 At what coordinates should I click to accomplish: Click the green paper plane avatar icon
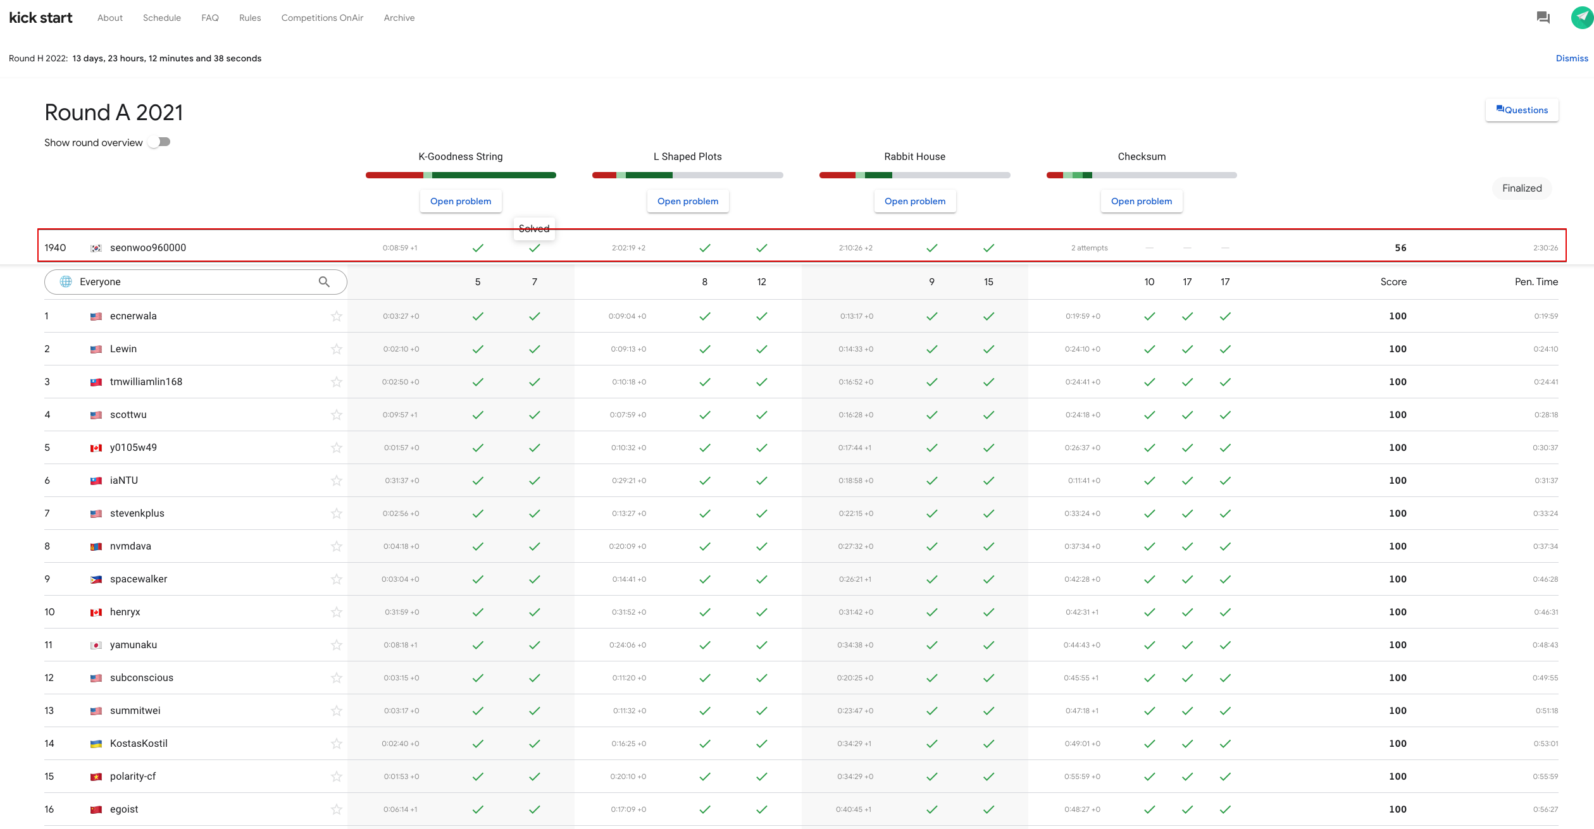coord(1581,18)
